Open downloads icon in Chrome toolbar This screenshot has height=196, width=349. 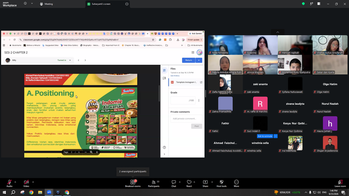pyautogui.click(x=178, y=40)
